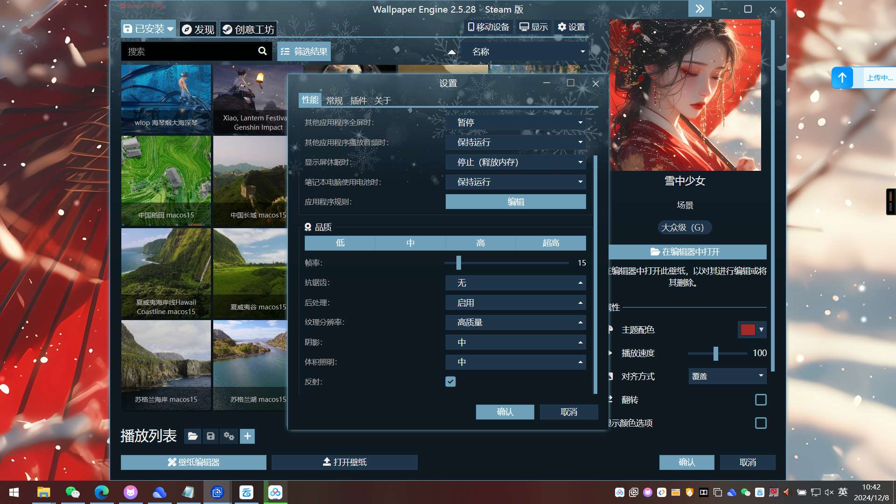Select 苏格兰海岸 macos15 wallpaper thumbnail
This screenshot has height=504, width=896.
[x=166, y=365]
